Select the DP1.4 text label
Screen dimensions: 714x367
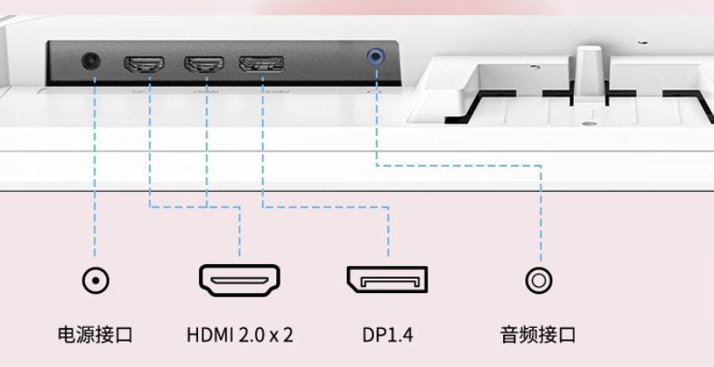(388, 335)
